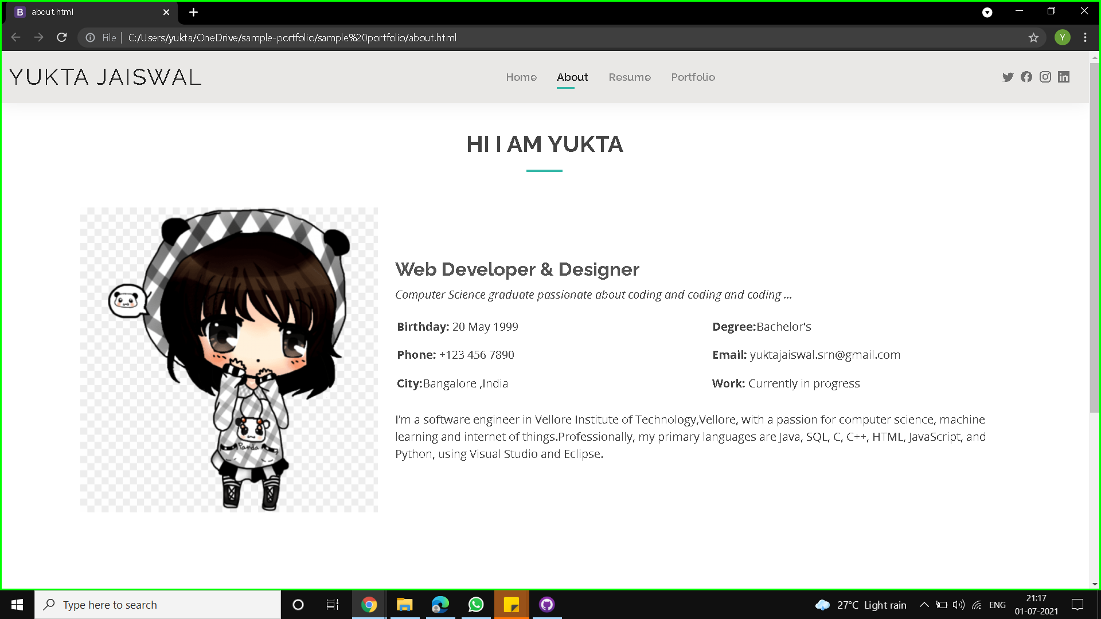This screenshot has width=1101, height=619.
Task: Open the Twitter social icon
Action: [1008, 77]
